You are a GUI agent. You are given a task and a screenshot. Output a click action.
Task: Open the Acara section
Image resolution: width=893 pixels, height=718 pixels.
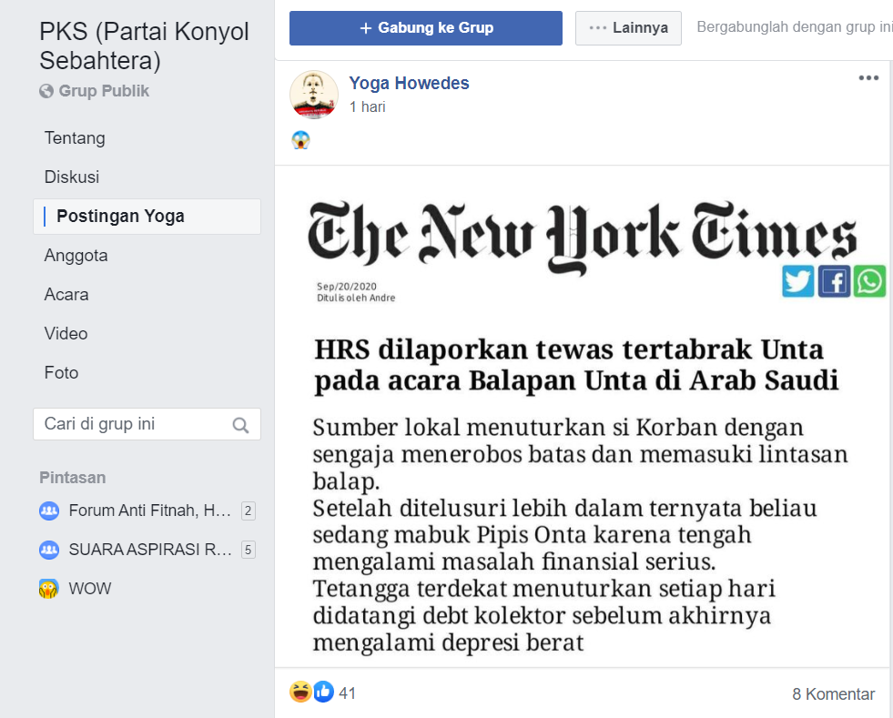coord(66,295)
